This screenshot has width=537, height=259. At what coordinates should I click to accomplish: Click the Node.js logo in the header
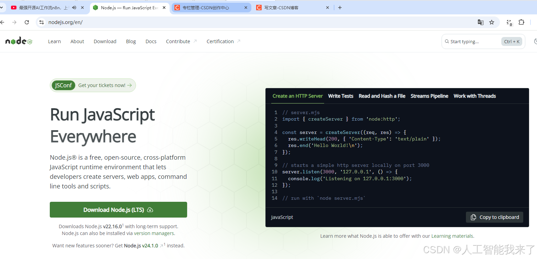click(19, 41)
